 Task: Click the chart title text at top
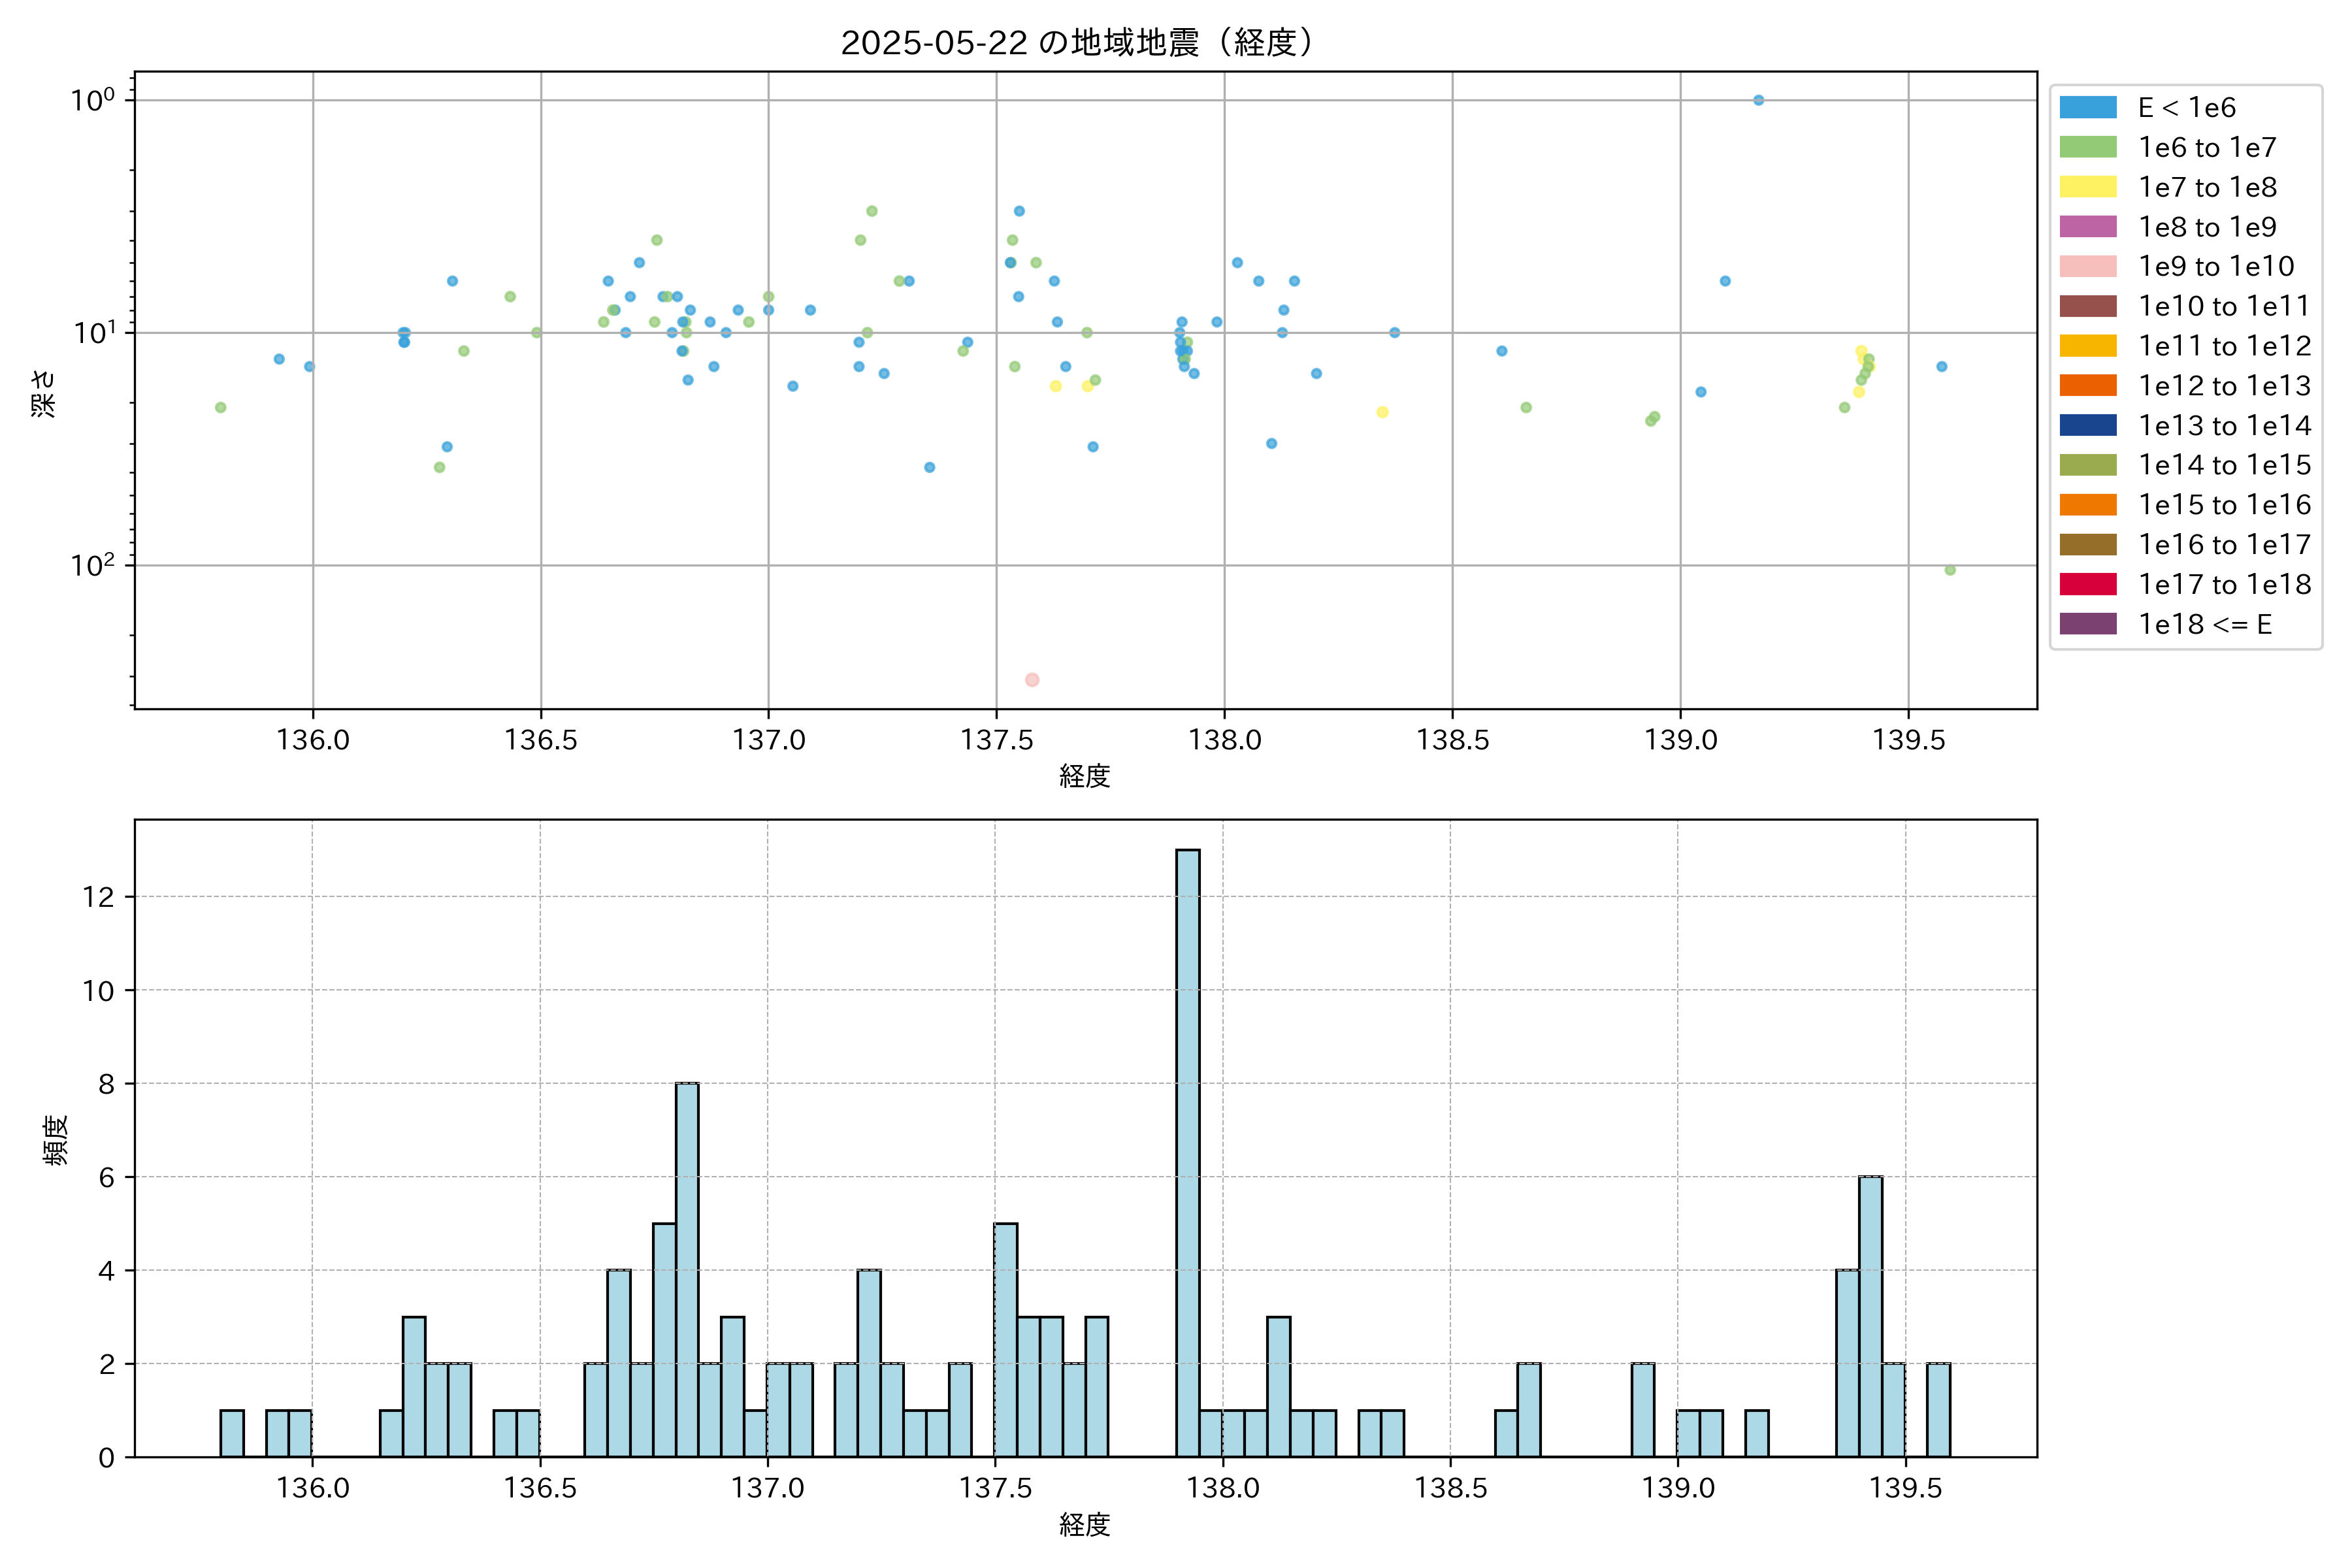click(1076, 43)
